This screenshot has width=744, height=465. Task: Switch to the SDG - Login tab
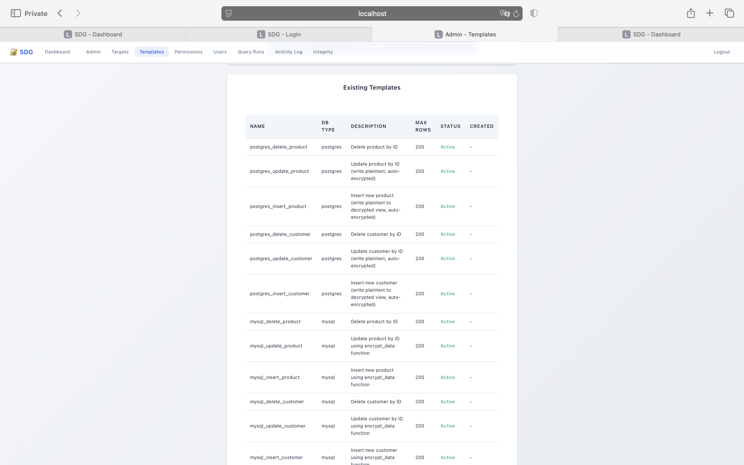click(x=278, y=34)
